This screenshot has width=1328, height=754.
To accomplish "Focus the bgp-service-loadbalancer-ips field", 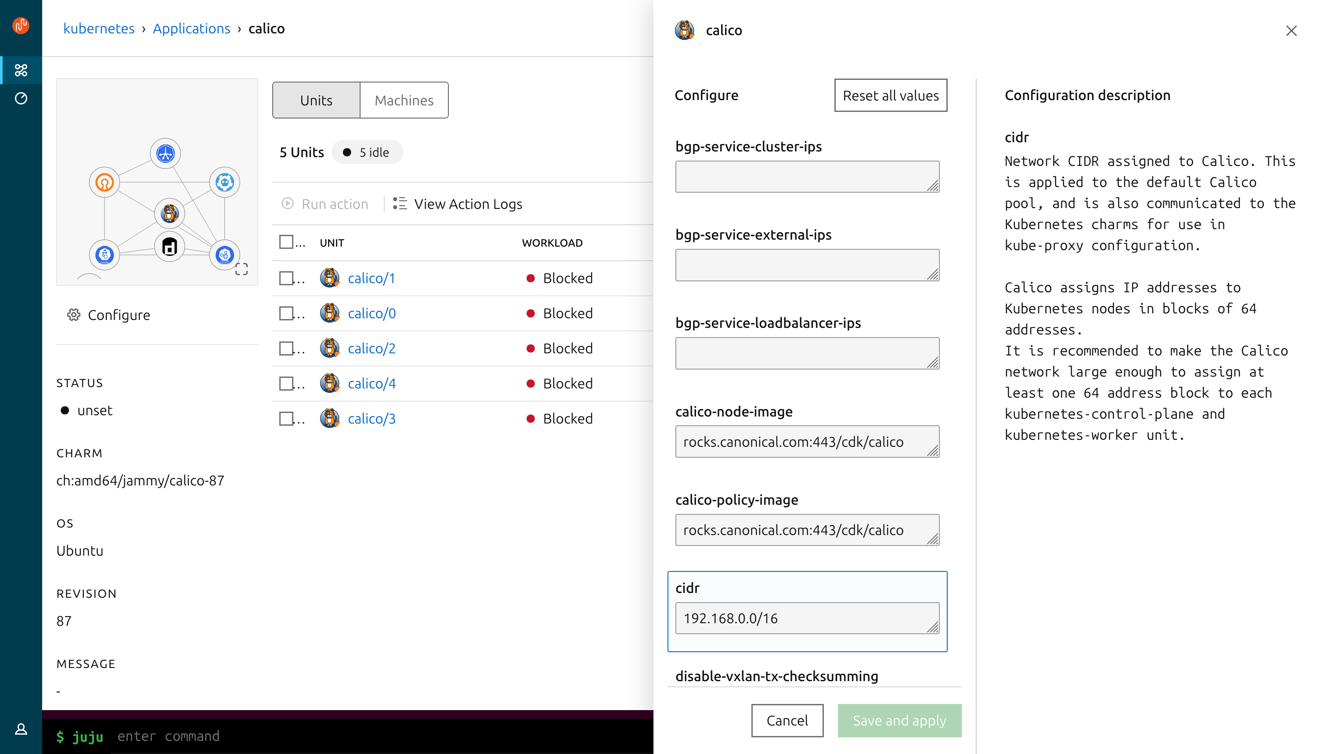I will coord(807,353).
